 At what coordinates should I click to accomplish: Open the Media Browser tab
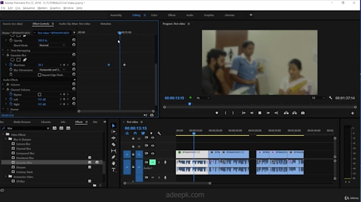coord(22,122)
